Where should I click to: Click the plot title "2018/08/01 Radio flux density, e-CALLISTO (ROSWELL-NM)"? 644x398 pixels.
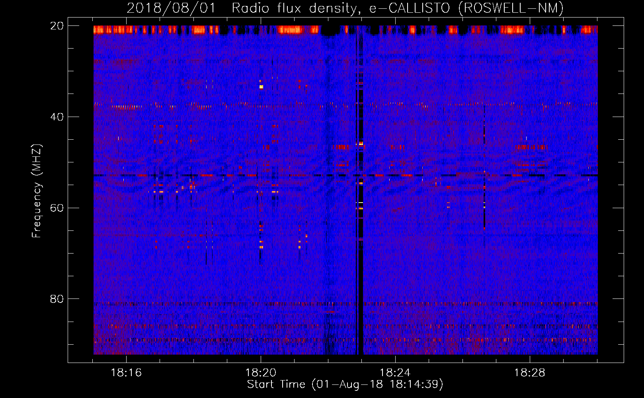pos(345,8)
